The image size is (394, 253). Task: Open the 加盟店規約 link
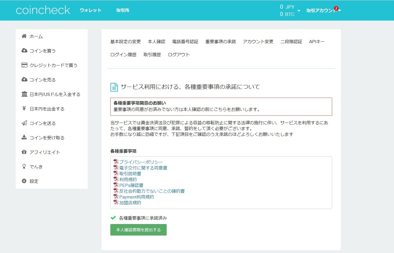130,203
